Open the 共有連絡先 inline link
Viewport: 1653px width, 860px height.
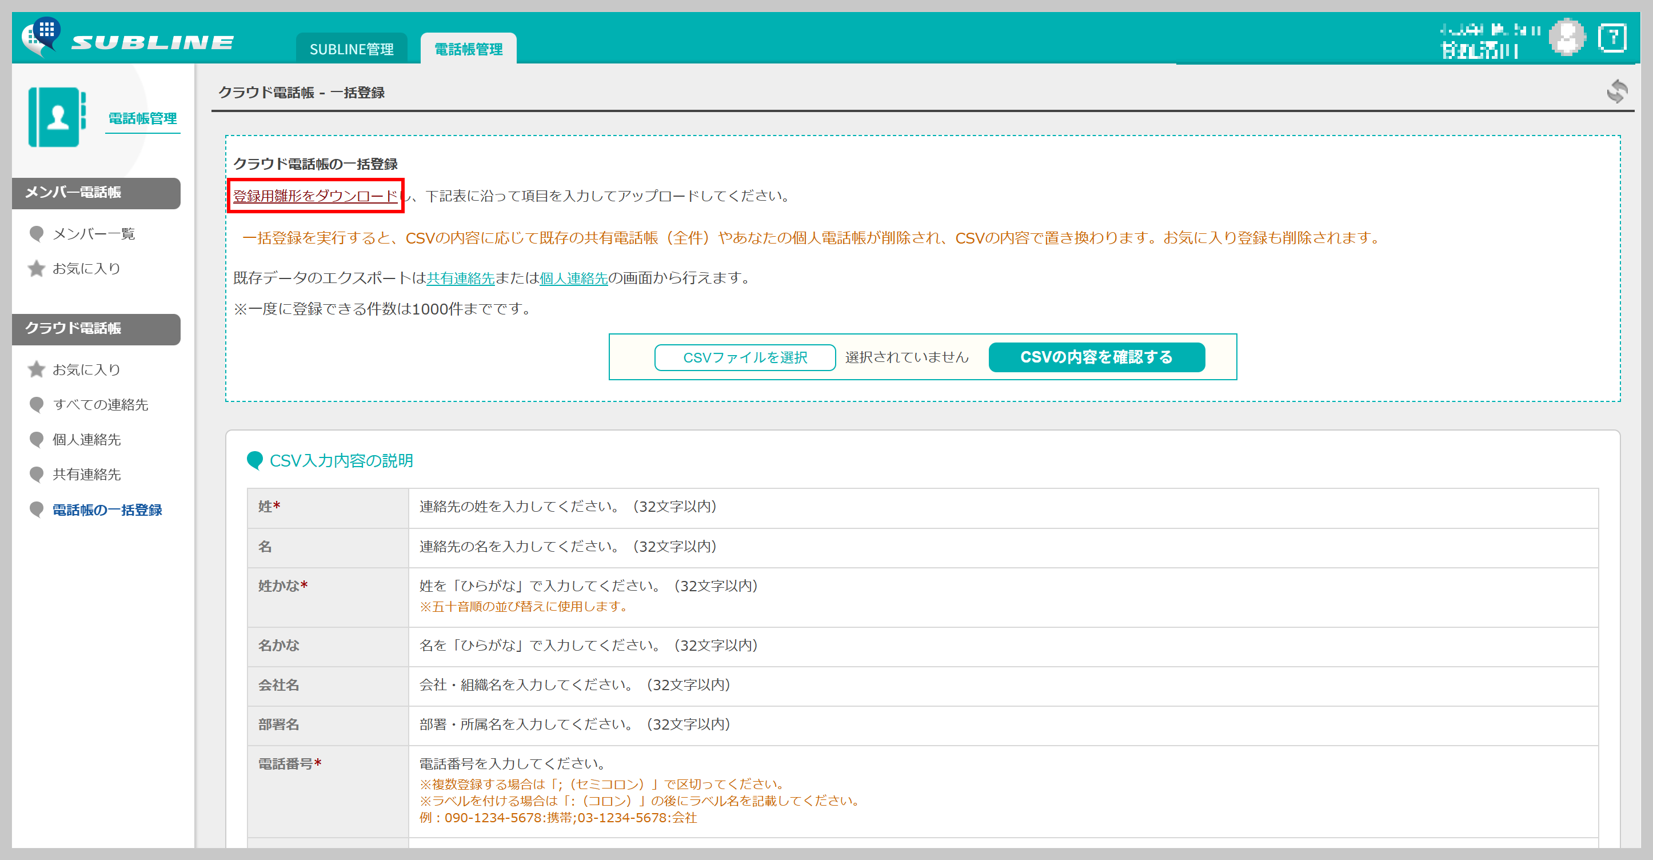pos(460,278)
